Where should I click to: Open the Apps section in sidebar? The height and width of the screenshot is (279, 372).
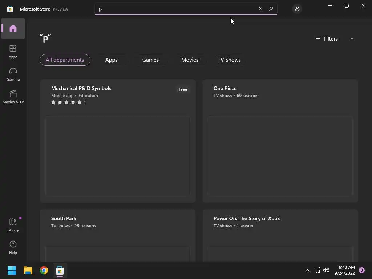click(x=13, y=52)
